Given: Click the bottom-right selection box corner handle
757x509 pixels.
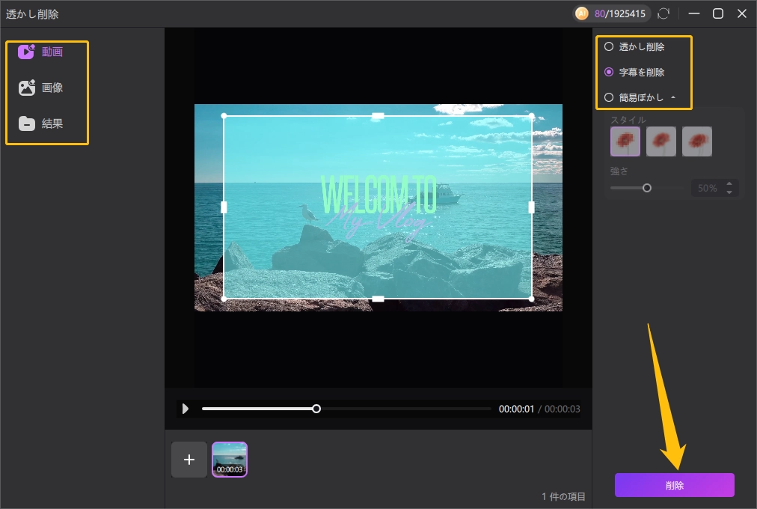Looking at the screenshot, I should (532, 299).
